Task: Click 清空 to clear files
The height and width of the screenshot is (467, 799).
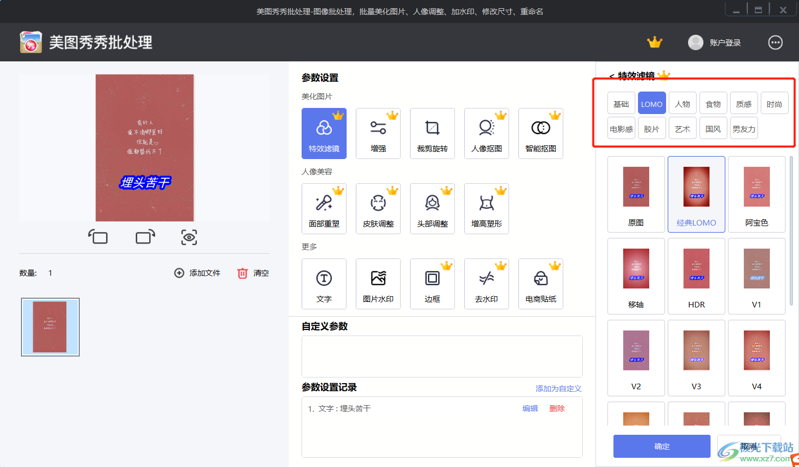Action: pos(253,273)
